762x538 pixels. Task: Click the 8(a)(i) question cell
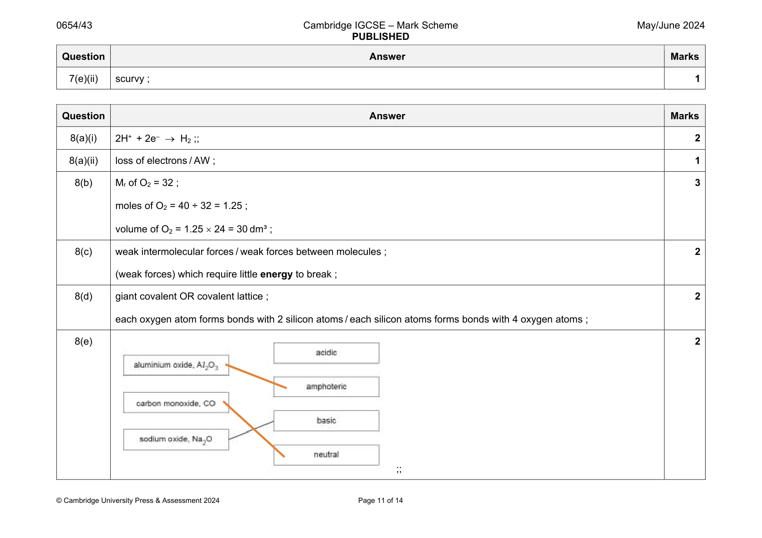pyautogui.click(x=83, y=138)
